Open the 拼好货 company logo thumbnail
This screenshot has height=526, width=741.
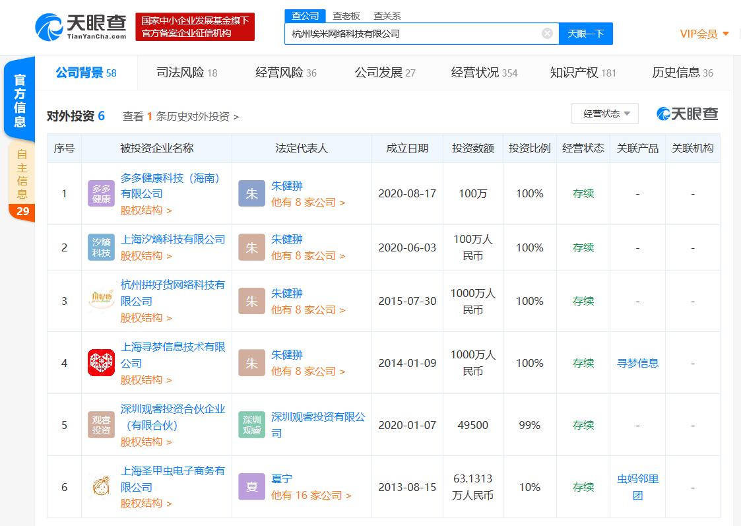101,301
